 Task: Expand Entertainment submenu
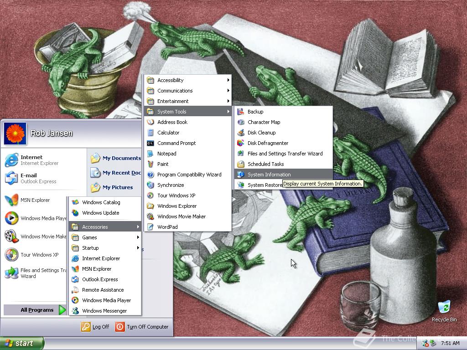[x=187, y=101]
